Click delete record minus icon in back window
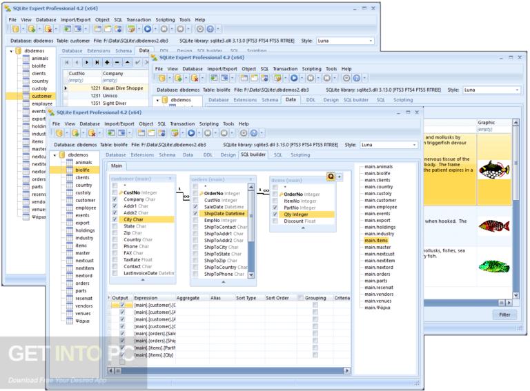The image size is (530, 391). point(117,62)
